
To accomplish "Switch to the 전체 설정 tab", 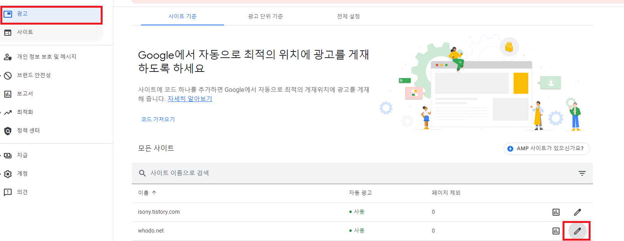I will pyautogui.click(x=349, y=16).
